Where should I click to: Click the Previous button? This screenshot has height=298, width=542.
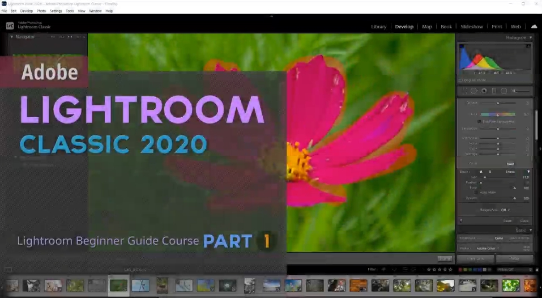click(x=476, y=258)
